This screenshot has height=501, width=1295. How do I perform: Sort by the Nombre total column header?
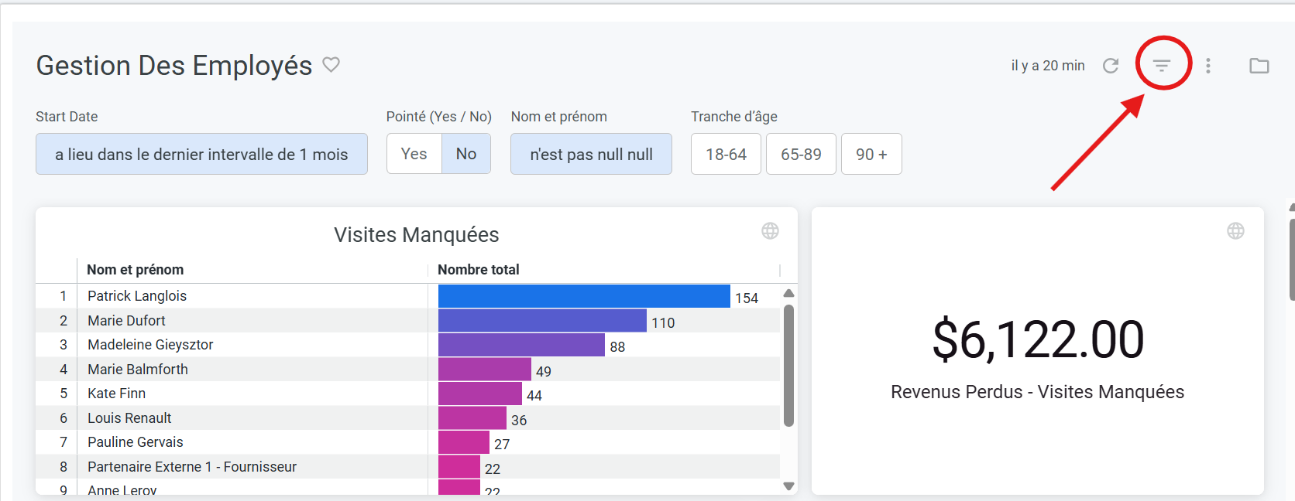[479, 270]
